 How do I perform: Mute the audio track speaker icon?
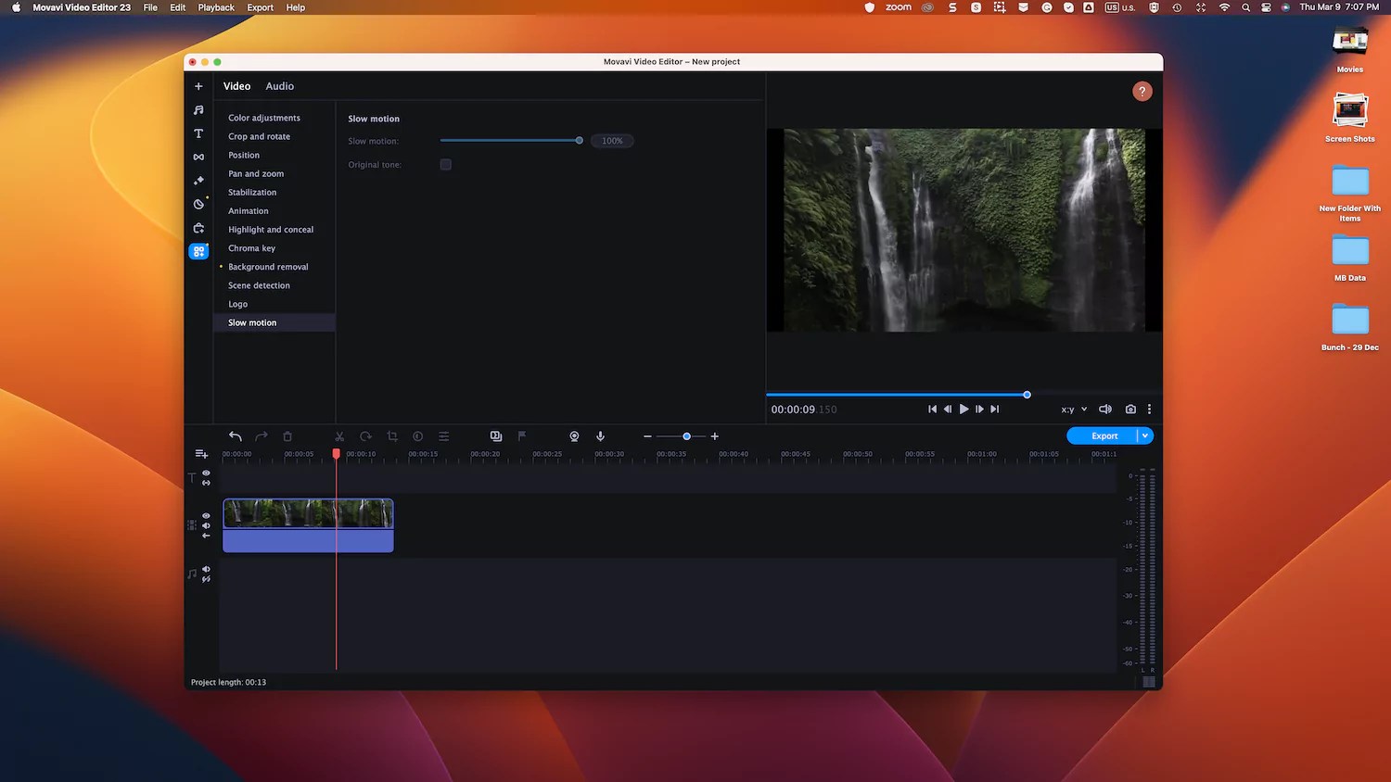pyautogui.click(x=206, y=570)
